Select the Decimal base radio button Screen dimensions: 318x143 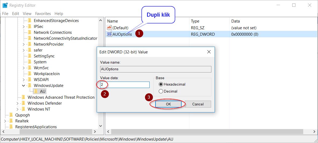pos(161,91)
